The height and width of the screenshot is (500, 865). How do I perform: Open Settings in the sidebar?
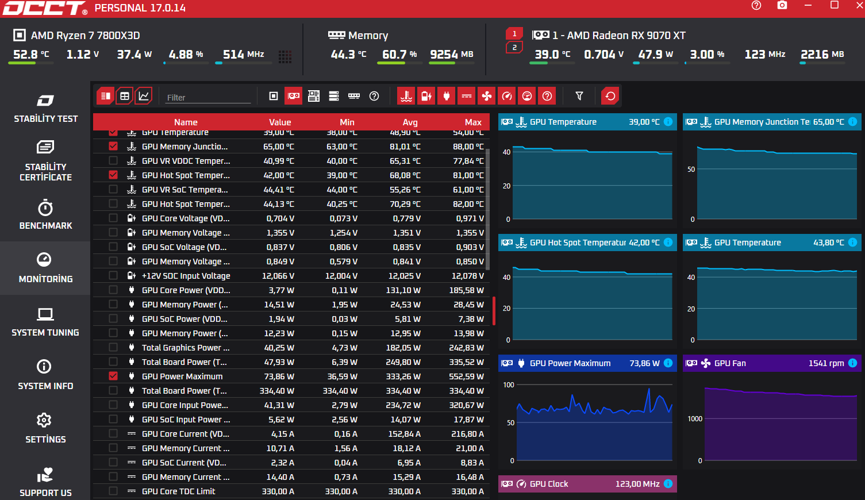[45, 428]
